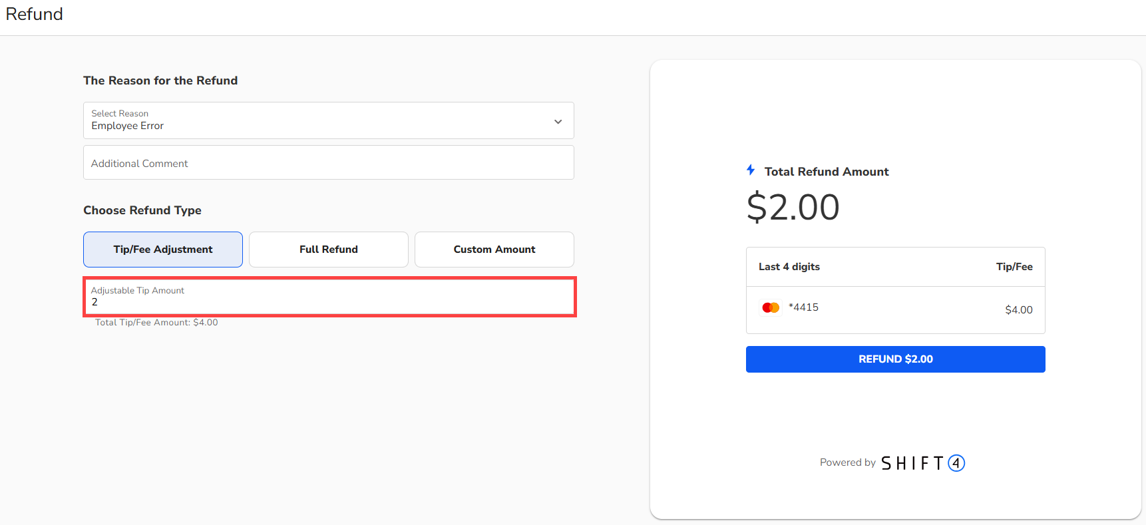Image resolution: width=1146 pixels, height=525 pixels.
Task: Select the card number *4415
Action: 803,307
